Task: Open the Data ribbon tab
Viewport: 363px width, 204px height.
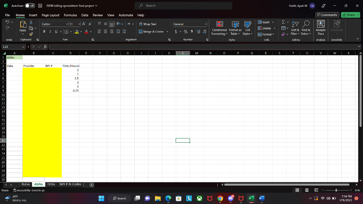Action: pyautogui.click(x=85, y=15)
